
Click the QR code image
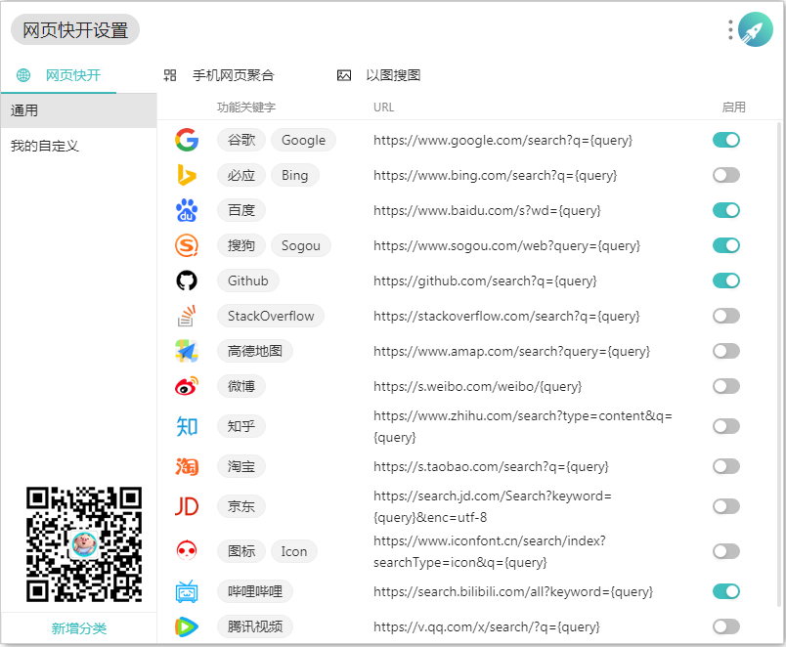coord(84,544)
